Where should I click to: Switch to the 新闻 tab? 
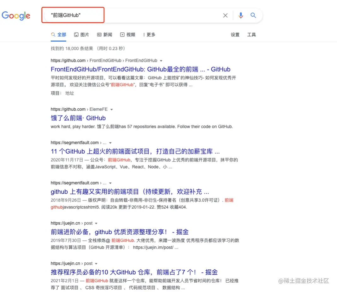[105, 35]
